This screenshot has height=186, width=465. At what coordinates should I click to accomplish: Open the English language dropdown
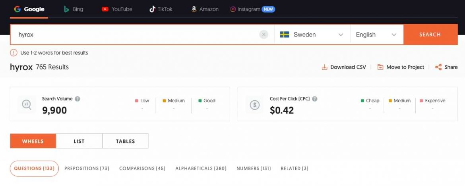[x=377, y=35]
